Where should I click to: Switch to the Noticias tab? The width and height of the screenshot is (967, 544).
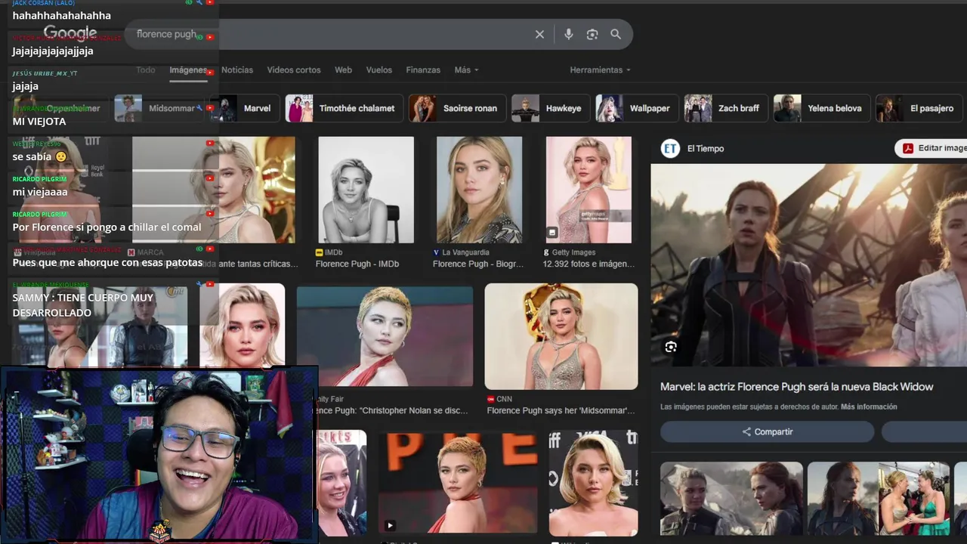click(x=237, y=70)
